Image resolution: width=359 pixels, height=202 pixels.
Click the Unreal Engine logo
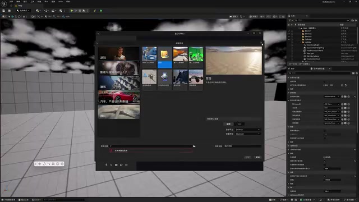(4, 3)
